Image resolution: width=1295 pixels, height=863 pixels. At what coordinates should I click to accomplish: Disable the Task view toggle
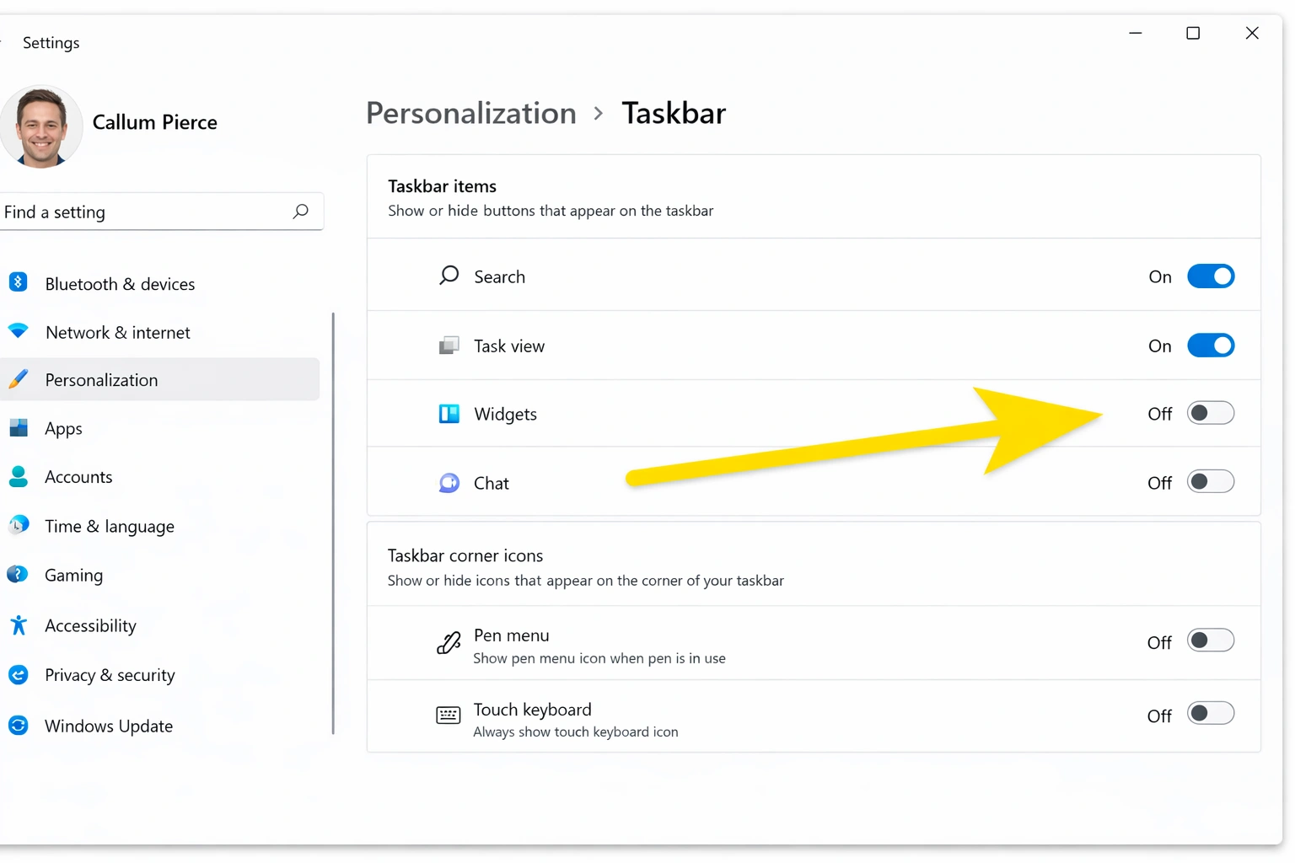[1212, 346]
